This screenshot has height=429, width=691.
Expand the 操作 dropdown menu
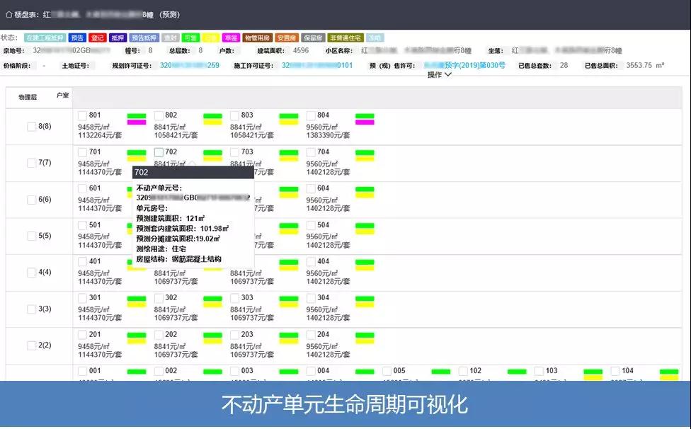439,74
